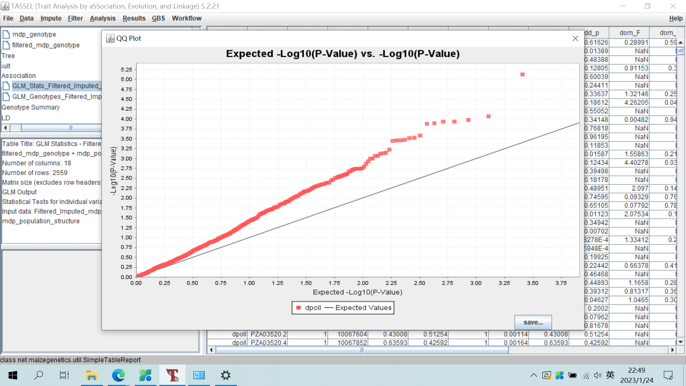Open File Explorer from taskbar
The image size is (686, 386).
[91, 375]
